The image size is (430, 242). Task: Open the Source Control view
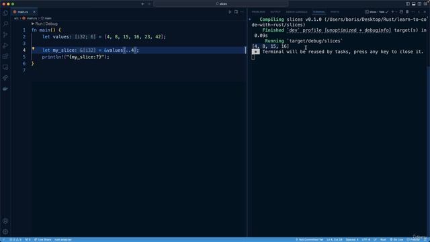click(x=5, y=35)
